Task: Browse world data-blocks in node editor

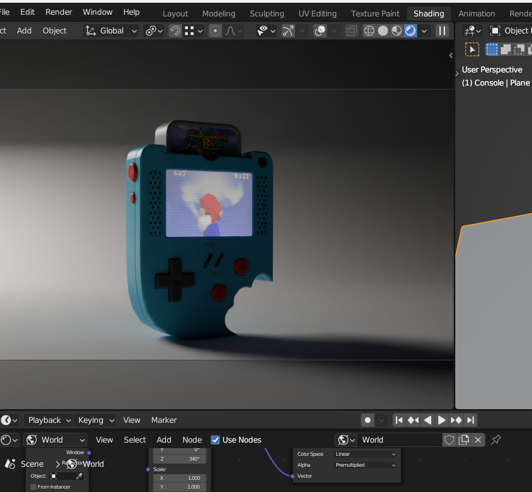Action: pyautogui.click(x=346, y=440)
